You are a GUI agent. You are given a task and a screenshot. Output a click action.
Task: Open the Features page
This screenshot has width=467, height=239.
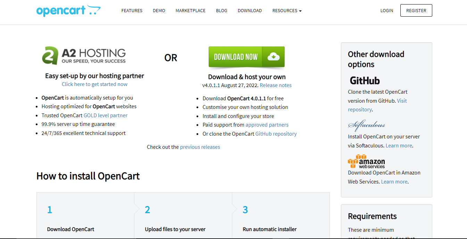click(x=132, y=11)
